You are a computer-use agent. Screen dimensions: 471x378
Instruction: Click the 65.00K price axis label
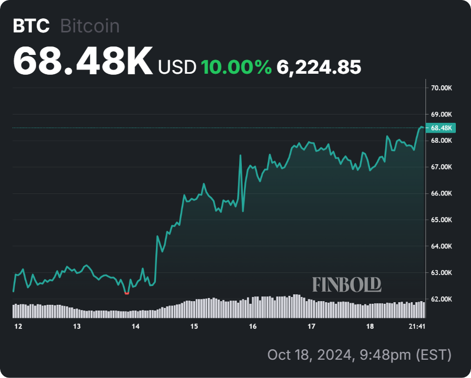(441, 220)
